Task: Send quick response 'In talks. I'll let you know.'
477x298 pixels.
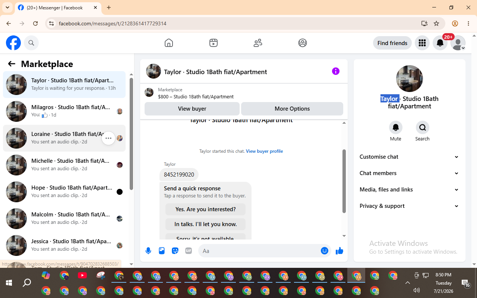Action: [206, 224]
